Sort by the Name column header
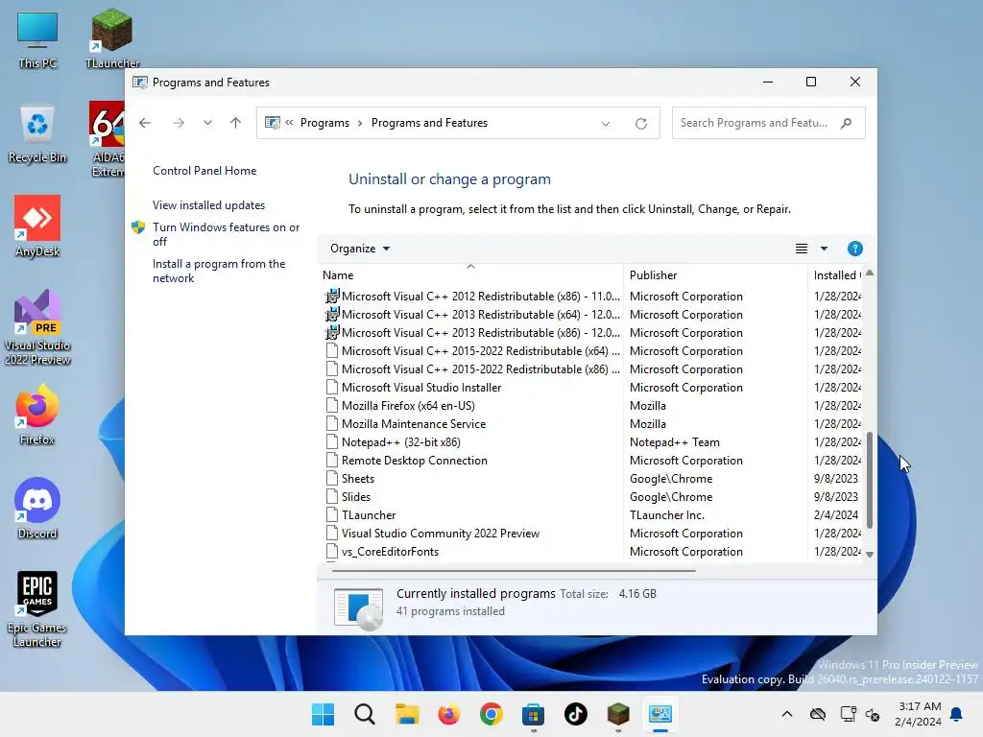 point(470,275)
